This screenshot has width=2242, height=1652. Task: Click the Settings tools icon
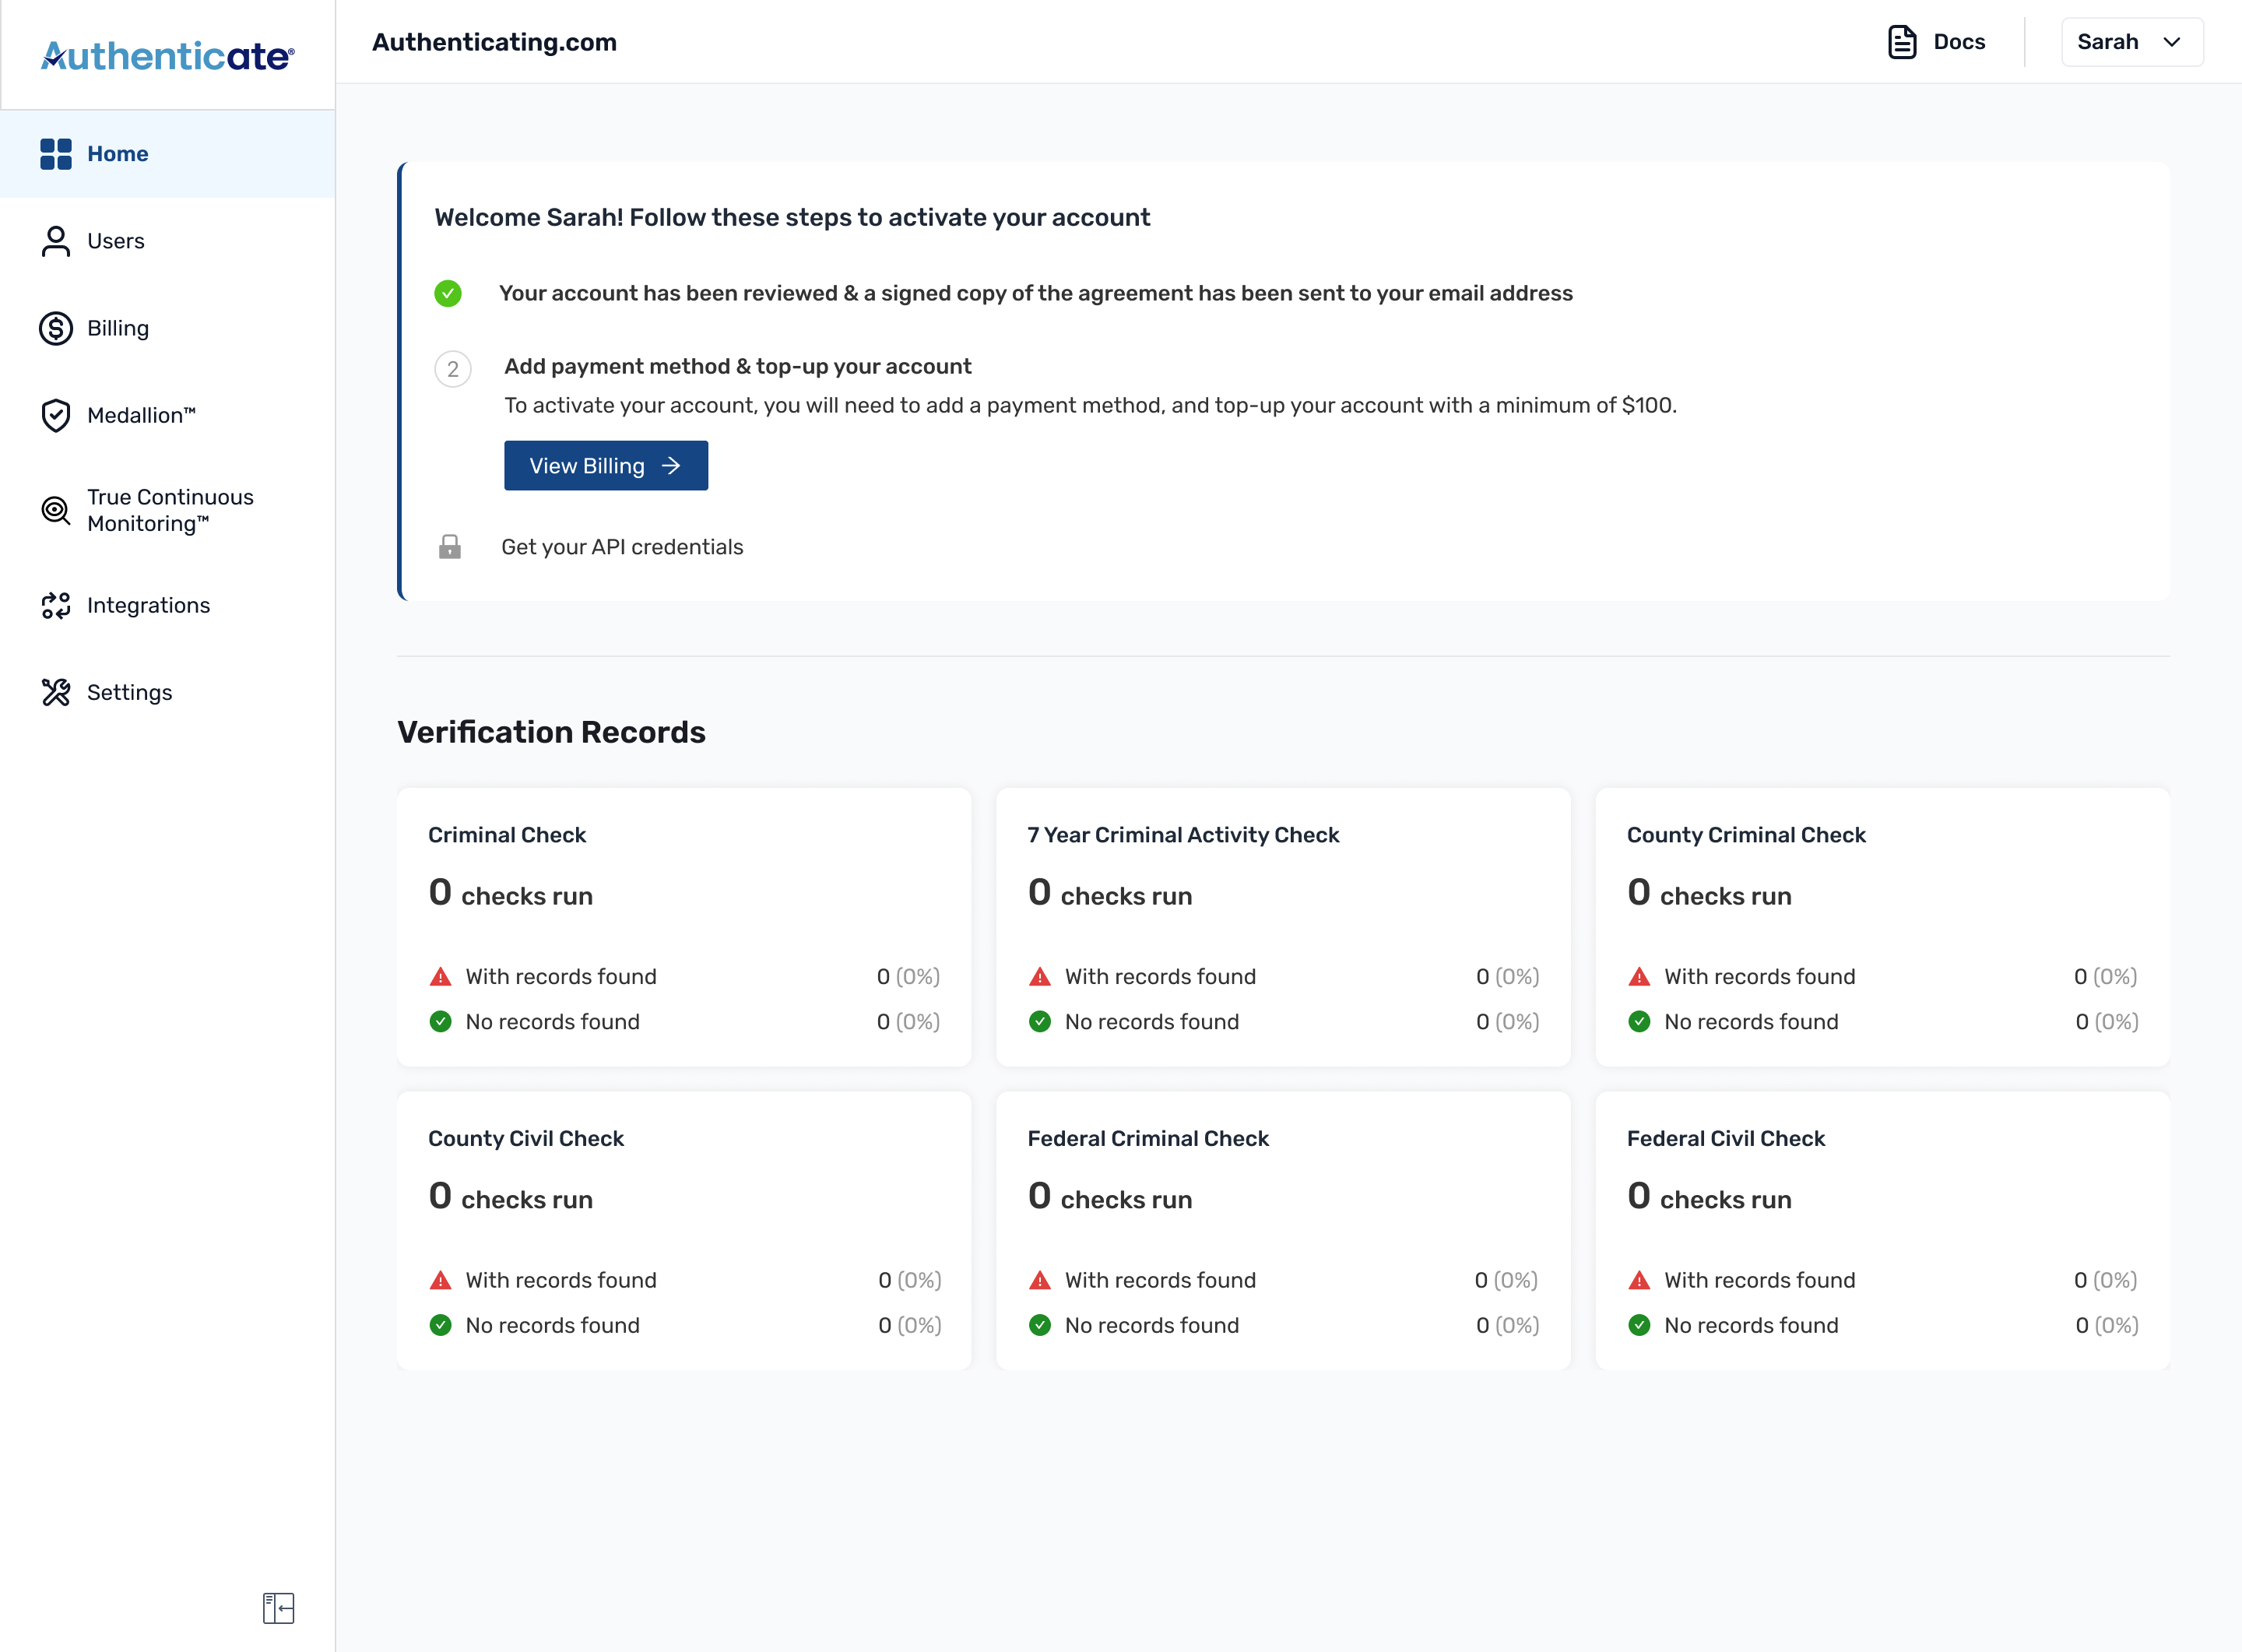[x=56, y=692]
